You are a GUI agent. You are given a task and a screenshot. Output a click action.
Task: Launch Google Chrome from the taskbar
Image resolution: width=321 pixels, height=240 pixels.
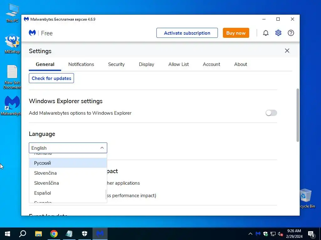54,234
